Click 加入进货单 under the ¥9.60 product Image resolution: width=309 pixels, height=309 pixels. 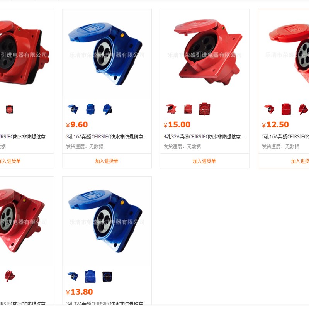coord(107,161)
